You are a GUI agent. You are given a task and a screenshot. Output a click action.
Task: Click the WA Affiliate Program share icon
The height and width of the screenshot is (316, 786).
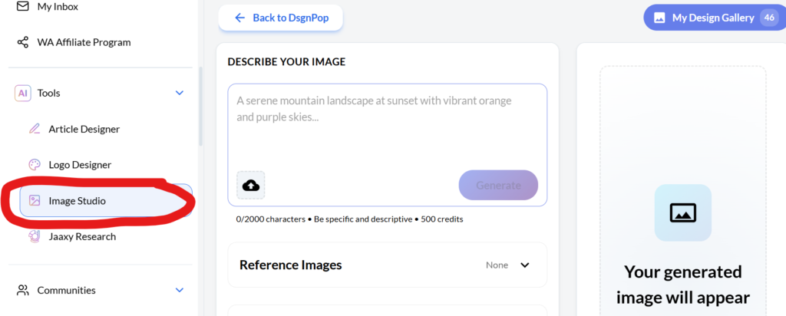click(x=23, y=42)
